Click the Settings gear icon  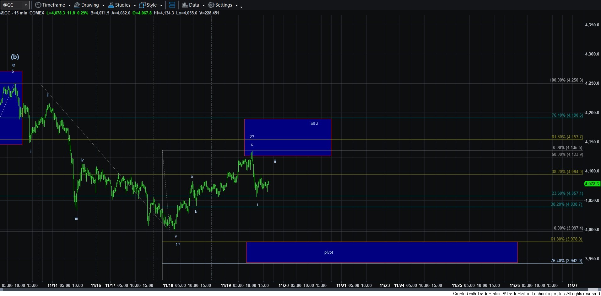211,5
